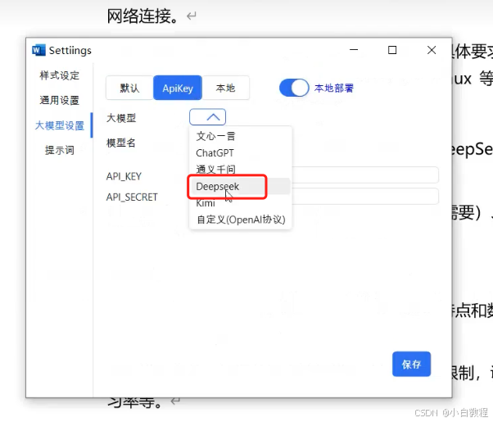Select ChatGPT from the model list

point(215,153)
